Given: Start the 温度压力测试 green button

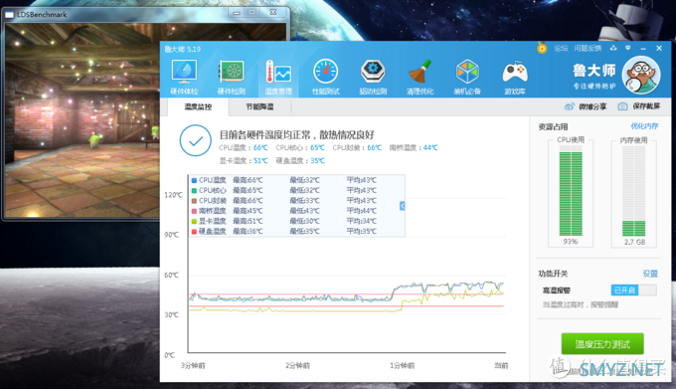Looking at the screenshot, I should coord(602,343).
